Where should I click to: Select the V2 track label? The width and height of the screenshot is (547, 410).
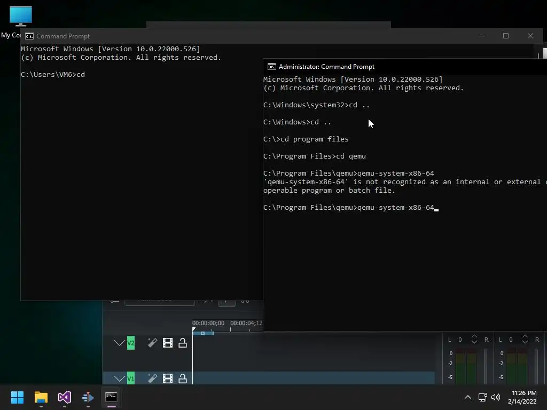(x=131, y=343)
